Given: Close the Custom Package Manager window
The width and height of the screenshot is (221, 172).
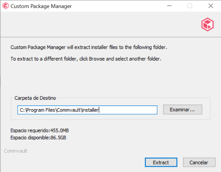Looking at the screenshot, I should point(211,6).
